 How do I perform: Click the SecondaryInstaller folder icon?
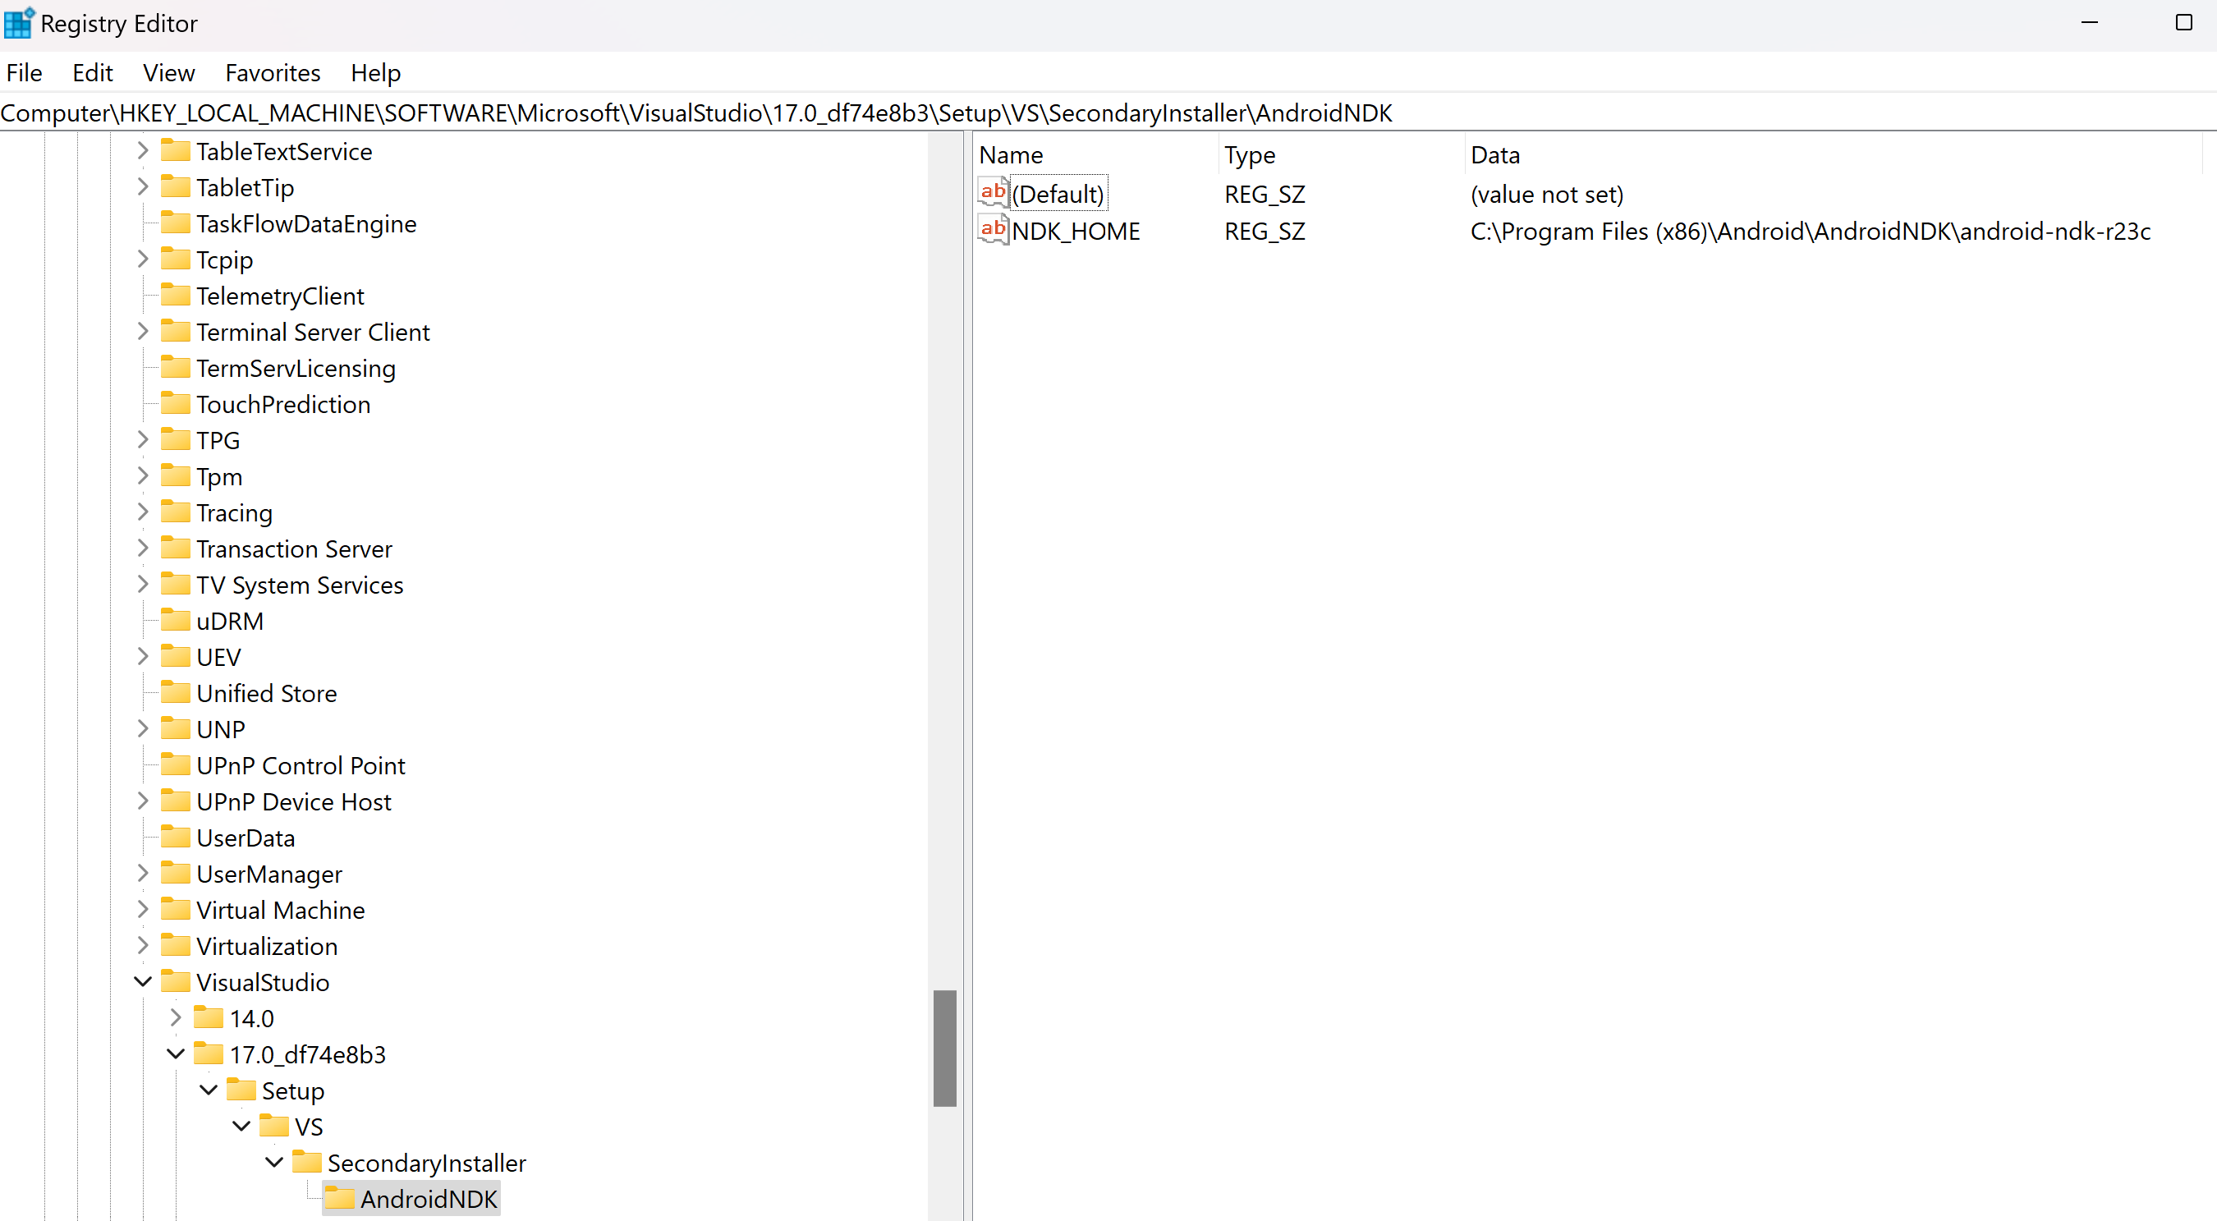coord(306,1162)
